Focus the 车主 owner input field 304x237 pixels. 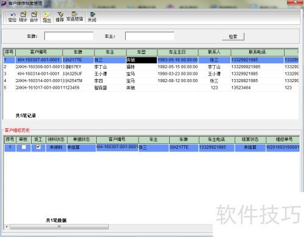[150, 36]
